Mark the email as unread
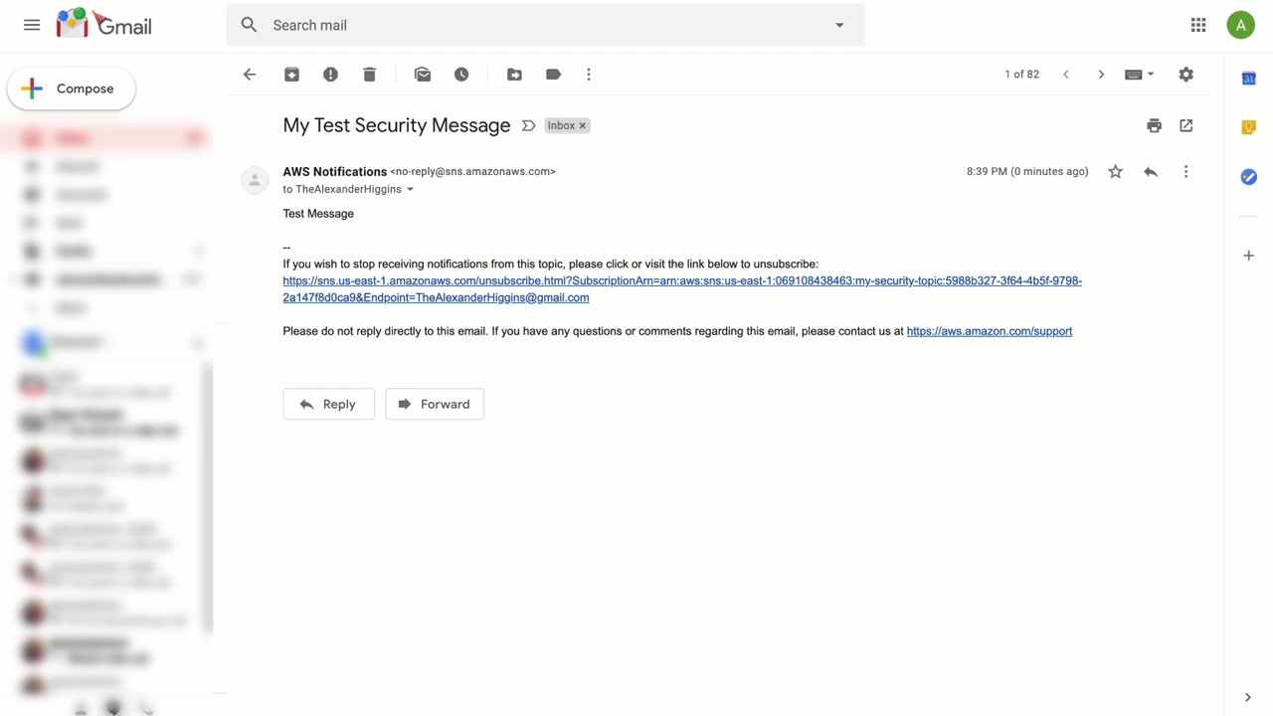This screenshot has width=1273, height=716. (x=423, y=75)
